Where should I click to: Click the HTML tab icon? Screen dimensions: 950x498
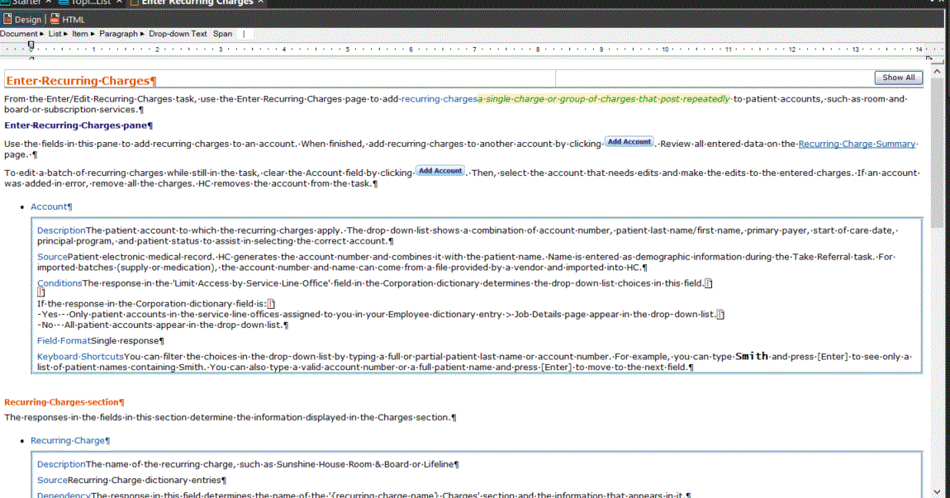[55, 19]
